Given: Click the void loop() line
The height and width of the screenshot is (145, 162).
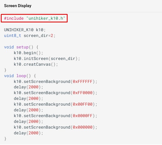Looking at the screenshot, I should tap(20, 76).
